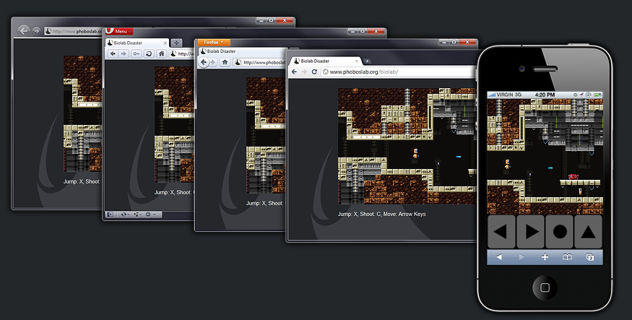Click Firefox's forward button

213,62
